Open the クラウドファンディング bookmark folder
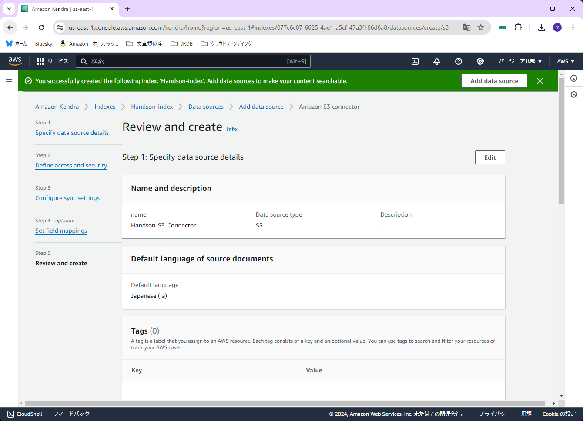This screenshot has height=421, width=583. [x=226, y=43]
